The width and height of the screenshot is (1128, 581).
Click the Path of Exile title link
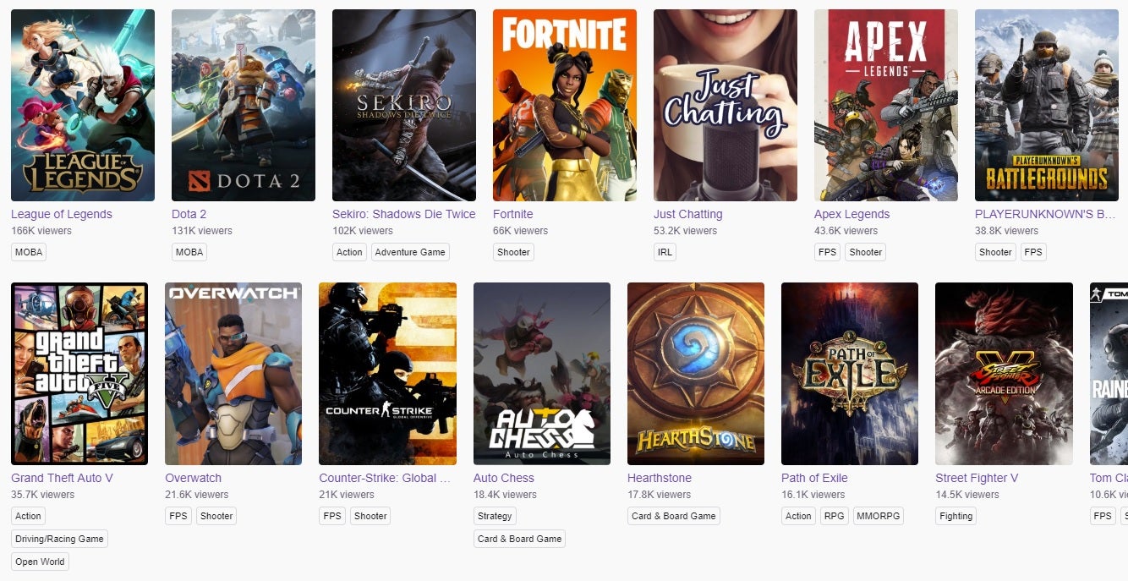pos(813,478)
